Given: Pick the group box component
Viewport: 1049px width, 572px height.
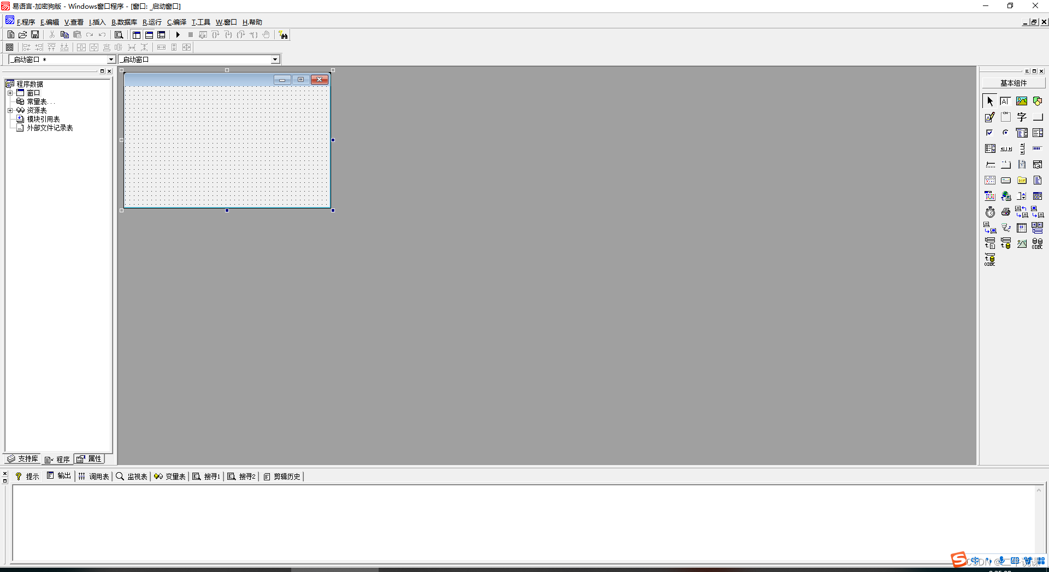Looking at the screenshot, I should pyautogui.click(x=1005, y=117).
